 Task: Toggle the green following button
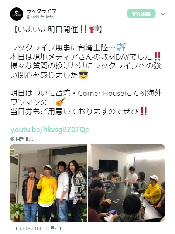coord(141,14)
